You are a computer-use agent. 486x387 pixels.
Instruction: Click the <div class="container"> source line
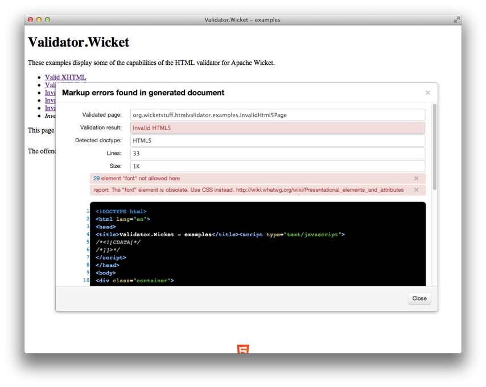[x=135, y=281]
